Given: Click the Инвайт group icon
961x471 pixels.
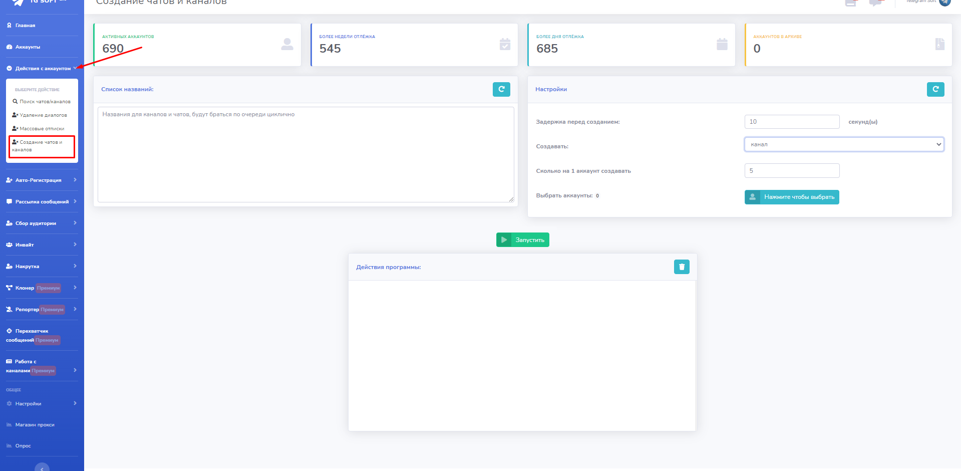Looking at the screenshot, I should (x=9, y=245).
